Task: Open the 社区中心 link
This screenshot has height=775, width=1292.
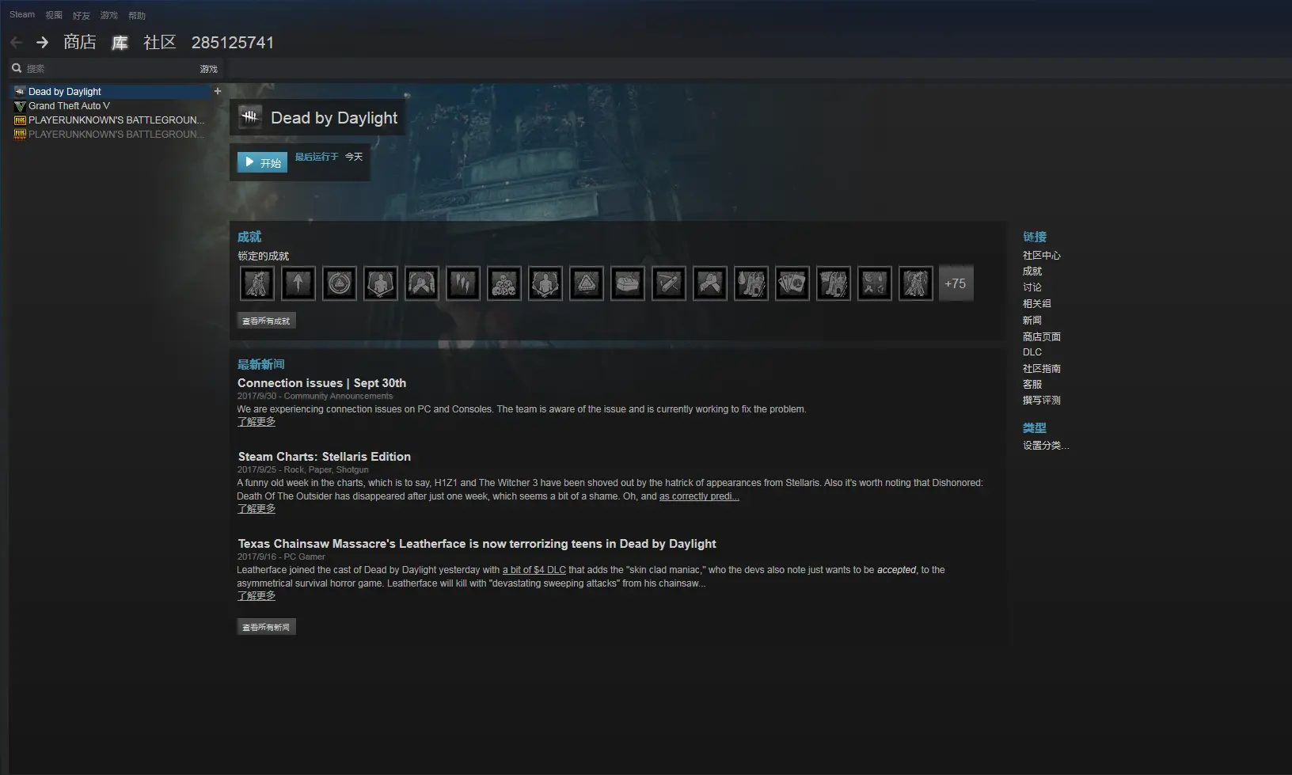Action: [x=1042, y=256]
